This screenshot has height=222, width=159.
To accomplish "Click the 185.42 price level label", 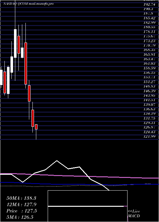I will (149, 18).
